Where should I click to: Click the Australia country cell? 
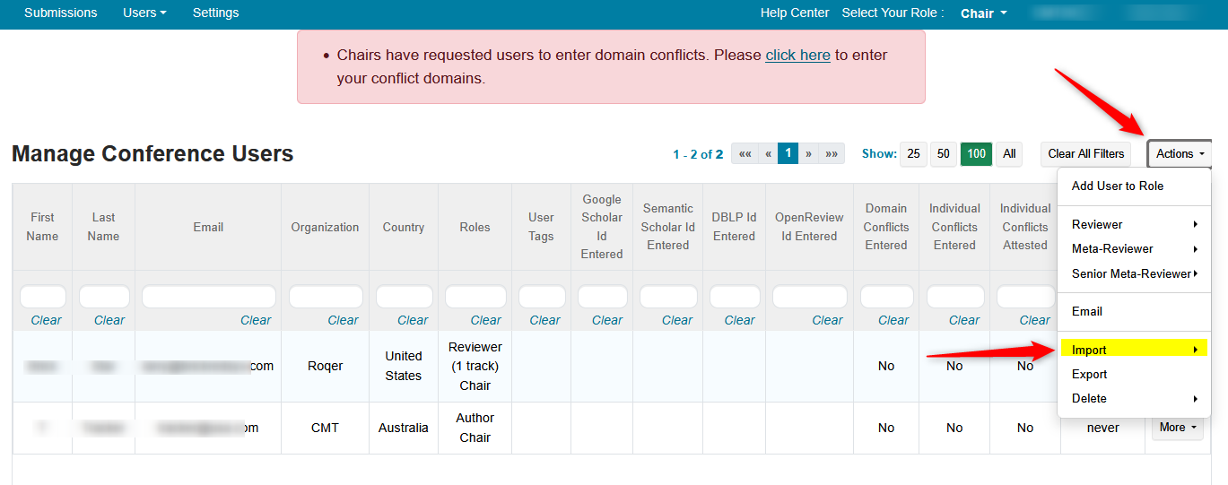(x=404, y=428)
